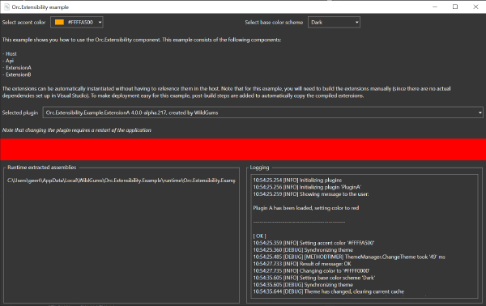Click the first 'Synchronizing theme' log line at 10:54:25.360
This screenshot has height=306, width=486.
[x=303, y=250]
